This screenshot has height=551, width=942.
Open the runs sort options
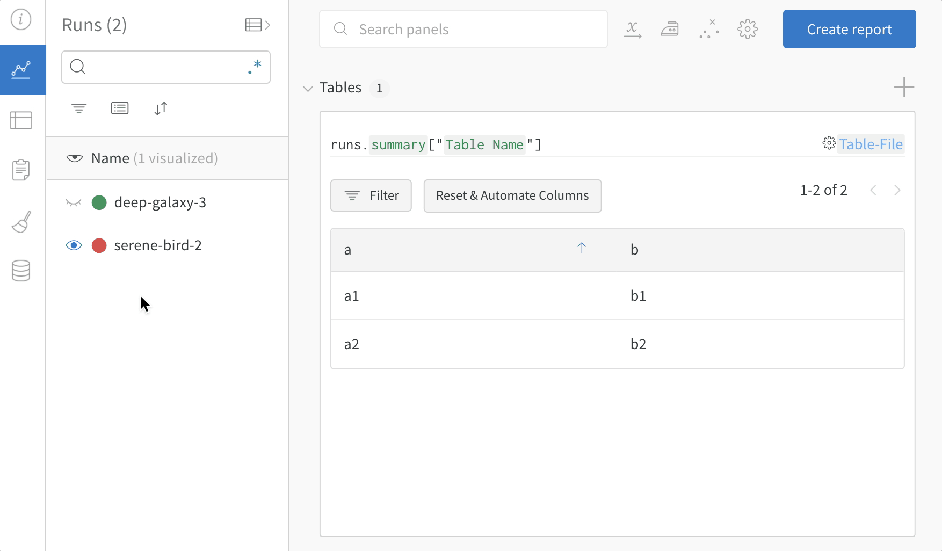[x=161, y=108]
